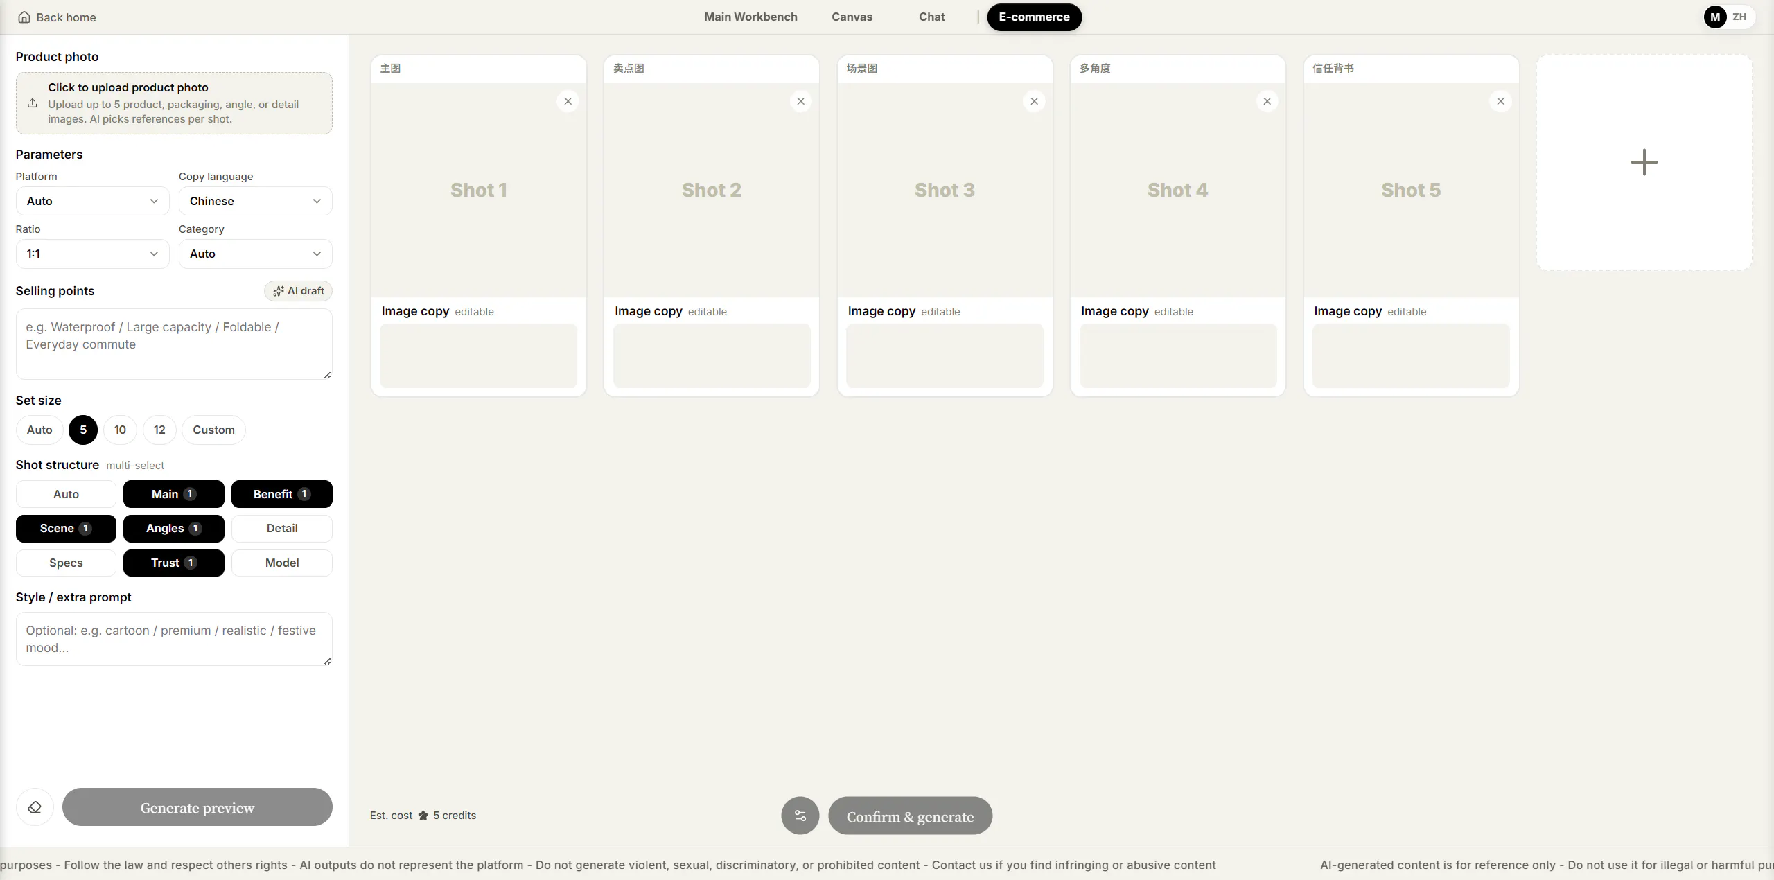The image size is (1774, 880).
Task: Click the 信任背书 label on the fifth card
Action: tap(1333, 69)
